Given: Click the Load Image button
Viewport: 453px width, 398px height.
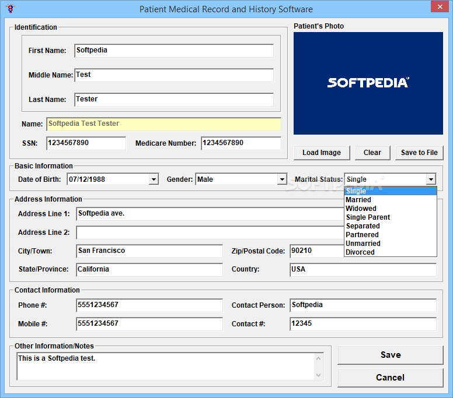Looking at the screenshot, I should point(322,153).
